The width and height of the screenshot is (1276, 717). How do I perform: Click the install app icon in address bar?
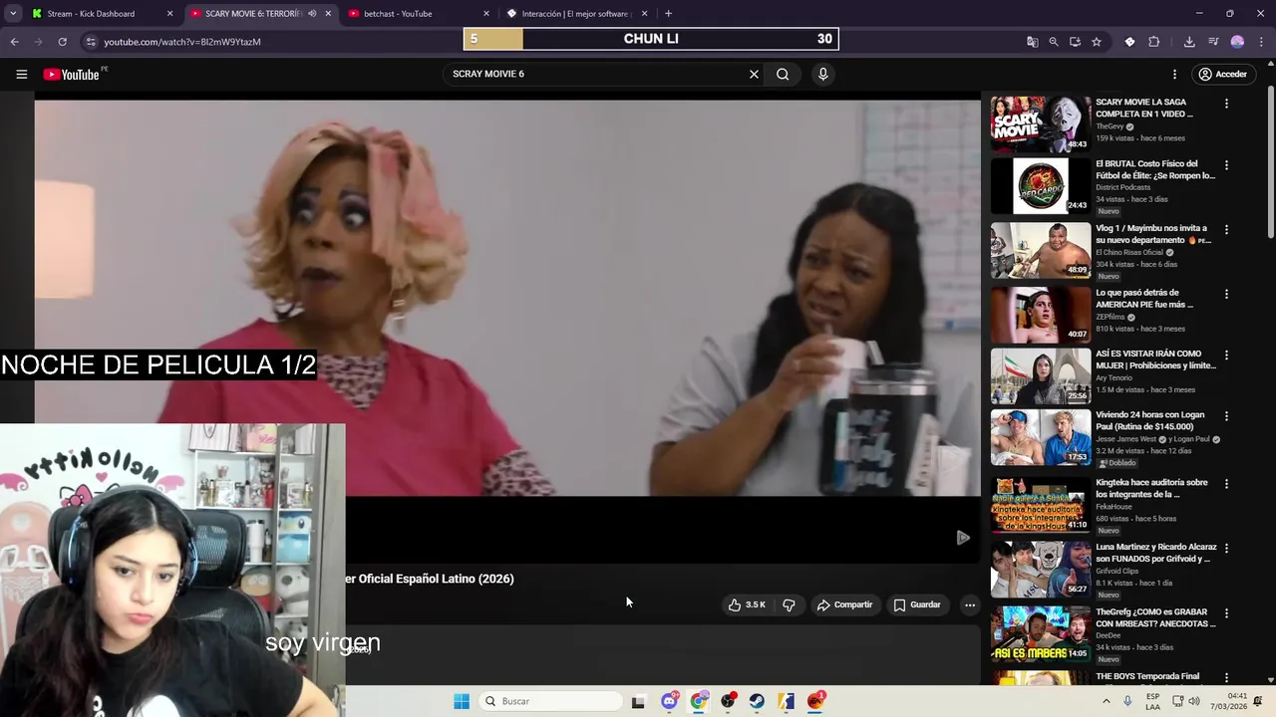(x=1075, y=42)
